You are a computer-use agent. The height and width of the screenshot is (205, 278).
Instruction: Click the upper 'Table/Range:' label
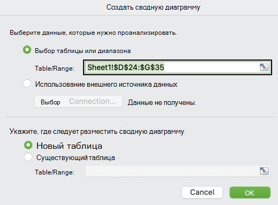(55, 69)
